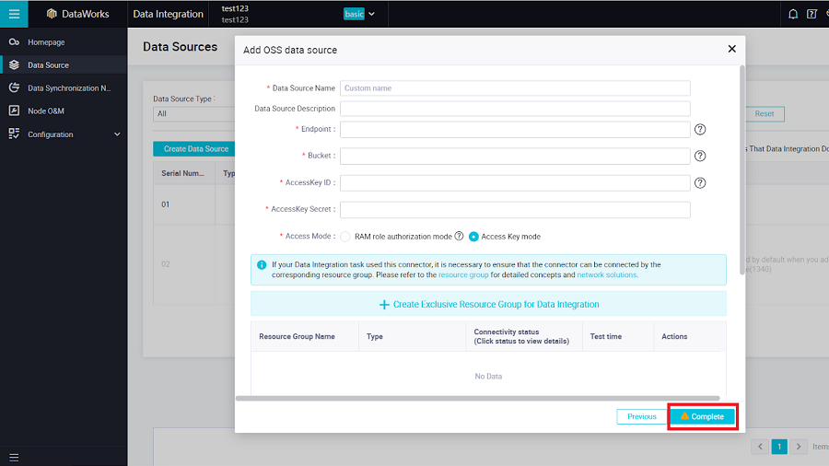Go to next page in pagination
Viewport: 829px width, 466px height.
pos(799,447)
